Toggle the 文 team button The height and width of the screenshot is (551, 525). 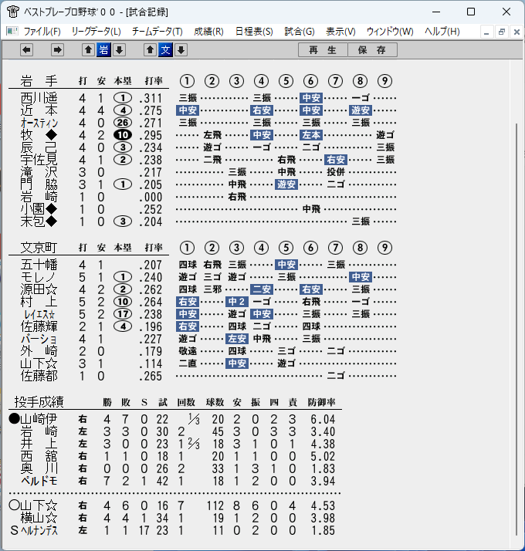166,50
